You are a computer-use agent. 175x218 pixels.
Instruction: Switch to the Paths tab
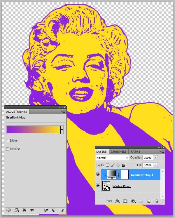135,151
